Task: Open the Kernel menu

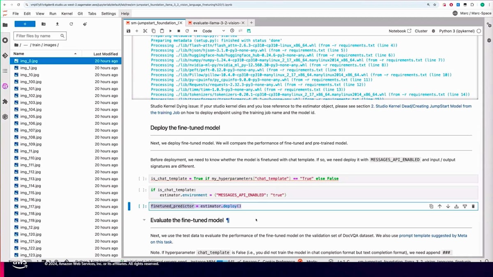Action: (x=67, y=14)
